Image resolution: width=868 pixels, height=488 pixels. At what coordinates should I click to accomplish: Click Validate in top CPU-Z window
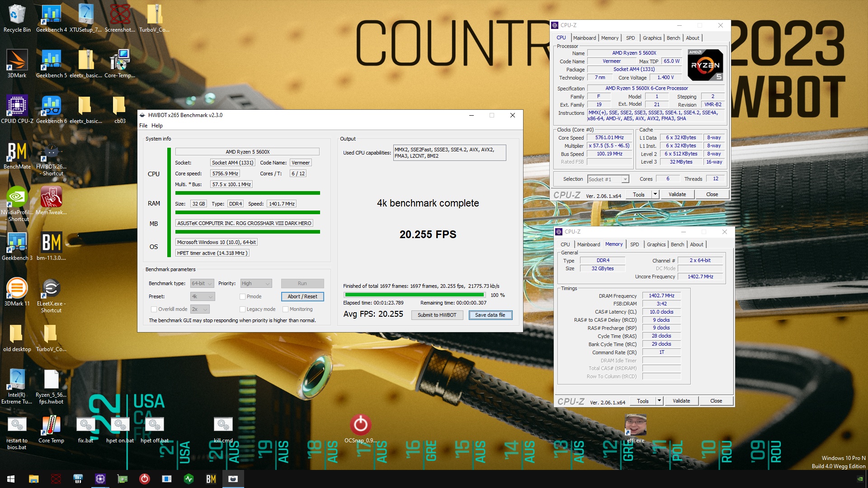[677, 194]
